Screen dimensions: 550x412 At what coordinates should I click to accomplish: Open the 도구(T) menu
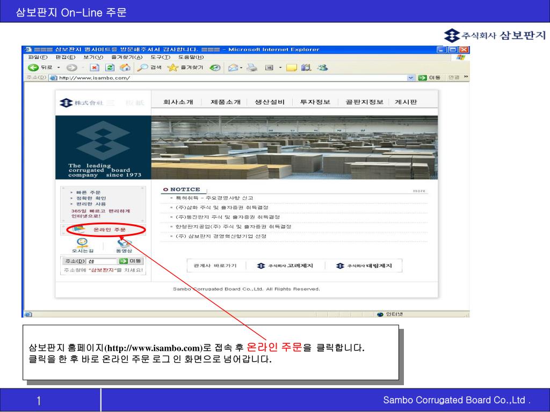click(160, 57)
